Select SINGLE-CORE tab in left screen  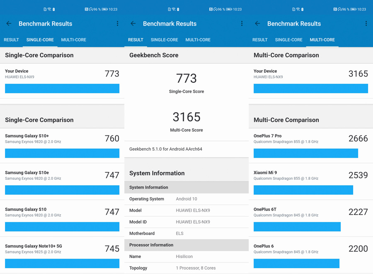coord(40,40)
